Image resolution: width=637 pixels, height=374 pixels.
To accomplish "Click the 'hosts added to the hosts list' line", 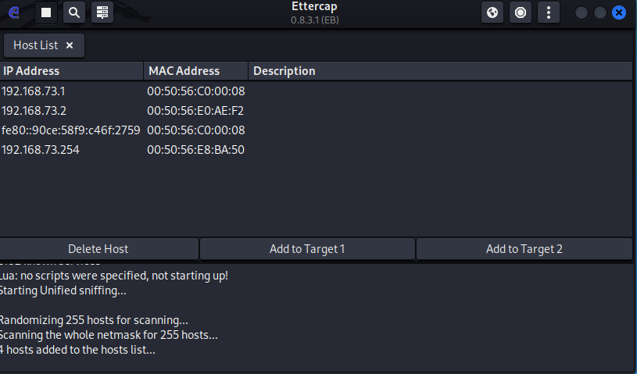I will pyautogui.click(x=77, y=350).
